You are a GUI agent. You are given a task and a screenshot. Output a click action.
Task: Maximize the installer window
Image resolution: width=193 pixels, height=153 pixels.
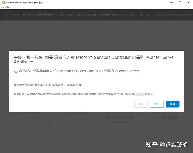(180, 2)
